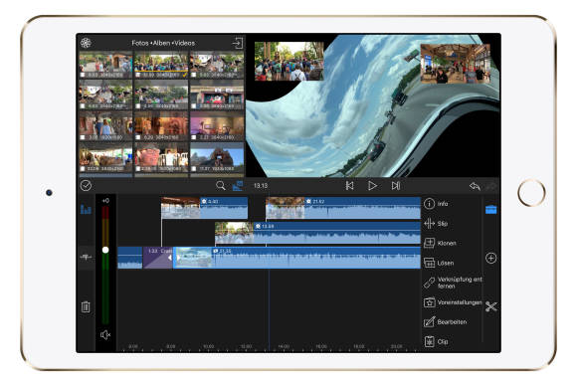
Task: Select the purple cross transition on main track
Action: [x=157, y=258]
